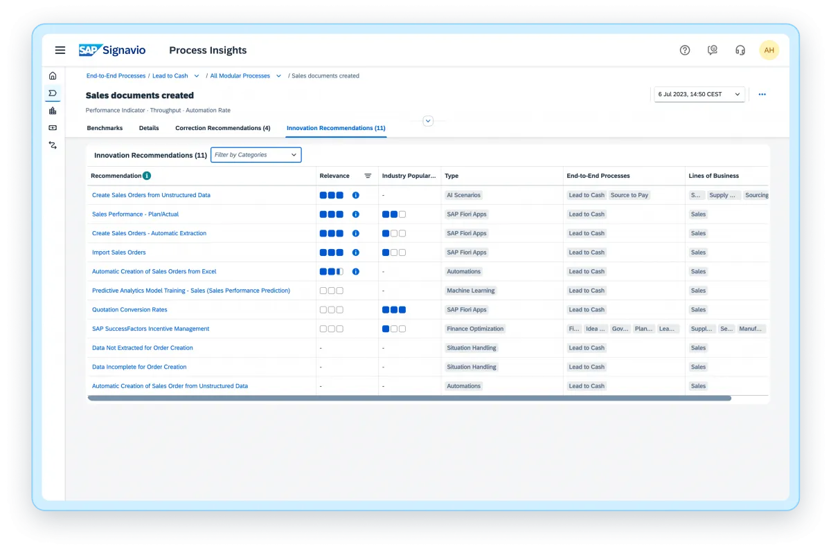Click the Relevance column sort icon
Screen dimensions: 831x550
click(x=368, y=176)
